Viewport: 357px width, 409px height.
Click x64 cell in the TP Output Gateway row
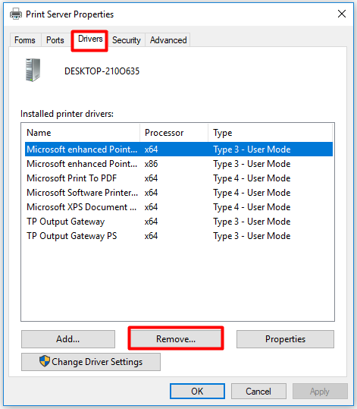tap(151, 222)
